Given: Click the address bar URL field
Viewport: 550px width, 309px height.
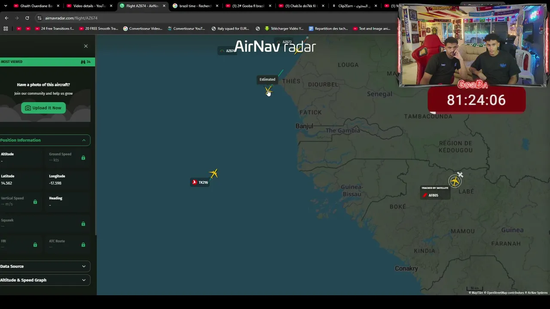Looking at the screenshot, I should [215, 18].
